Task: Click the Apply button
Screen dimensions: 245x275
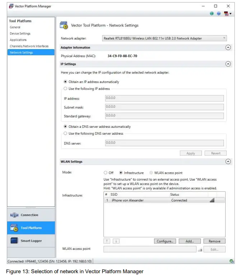Action: [191, 153]
